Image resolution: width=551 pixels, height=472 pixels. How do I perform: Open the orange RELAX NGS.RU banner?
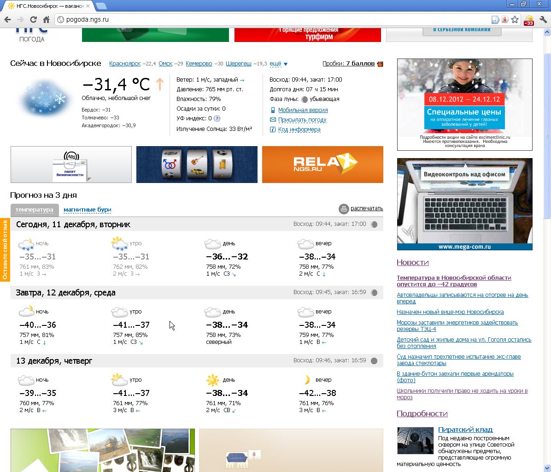322,165
